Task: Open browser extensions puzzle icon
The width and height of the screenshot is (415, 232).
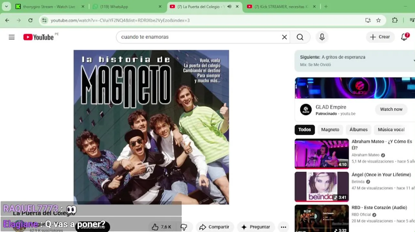Action: pyautogui.click(x=395, y=20)
